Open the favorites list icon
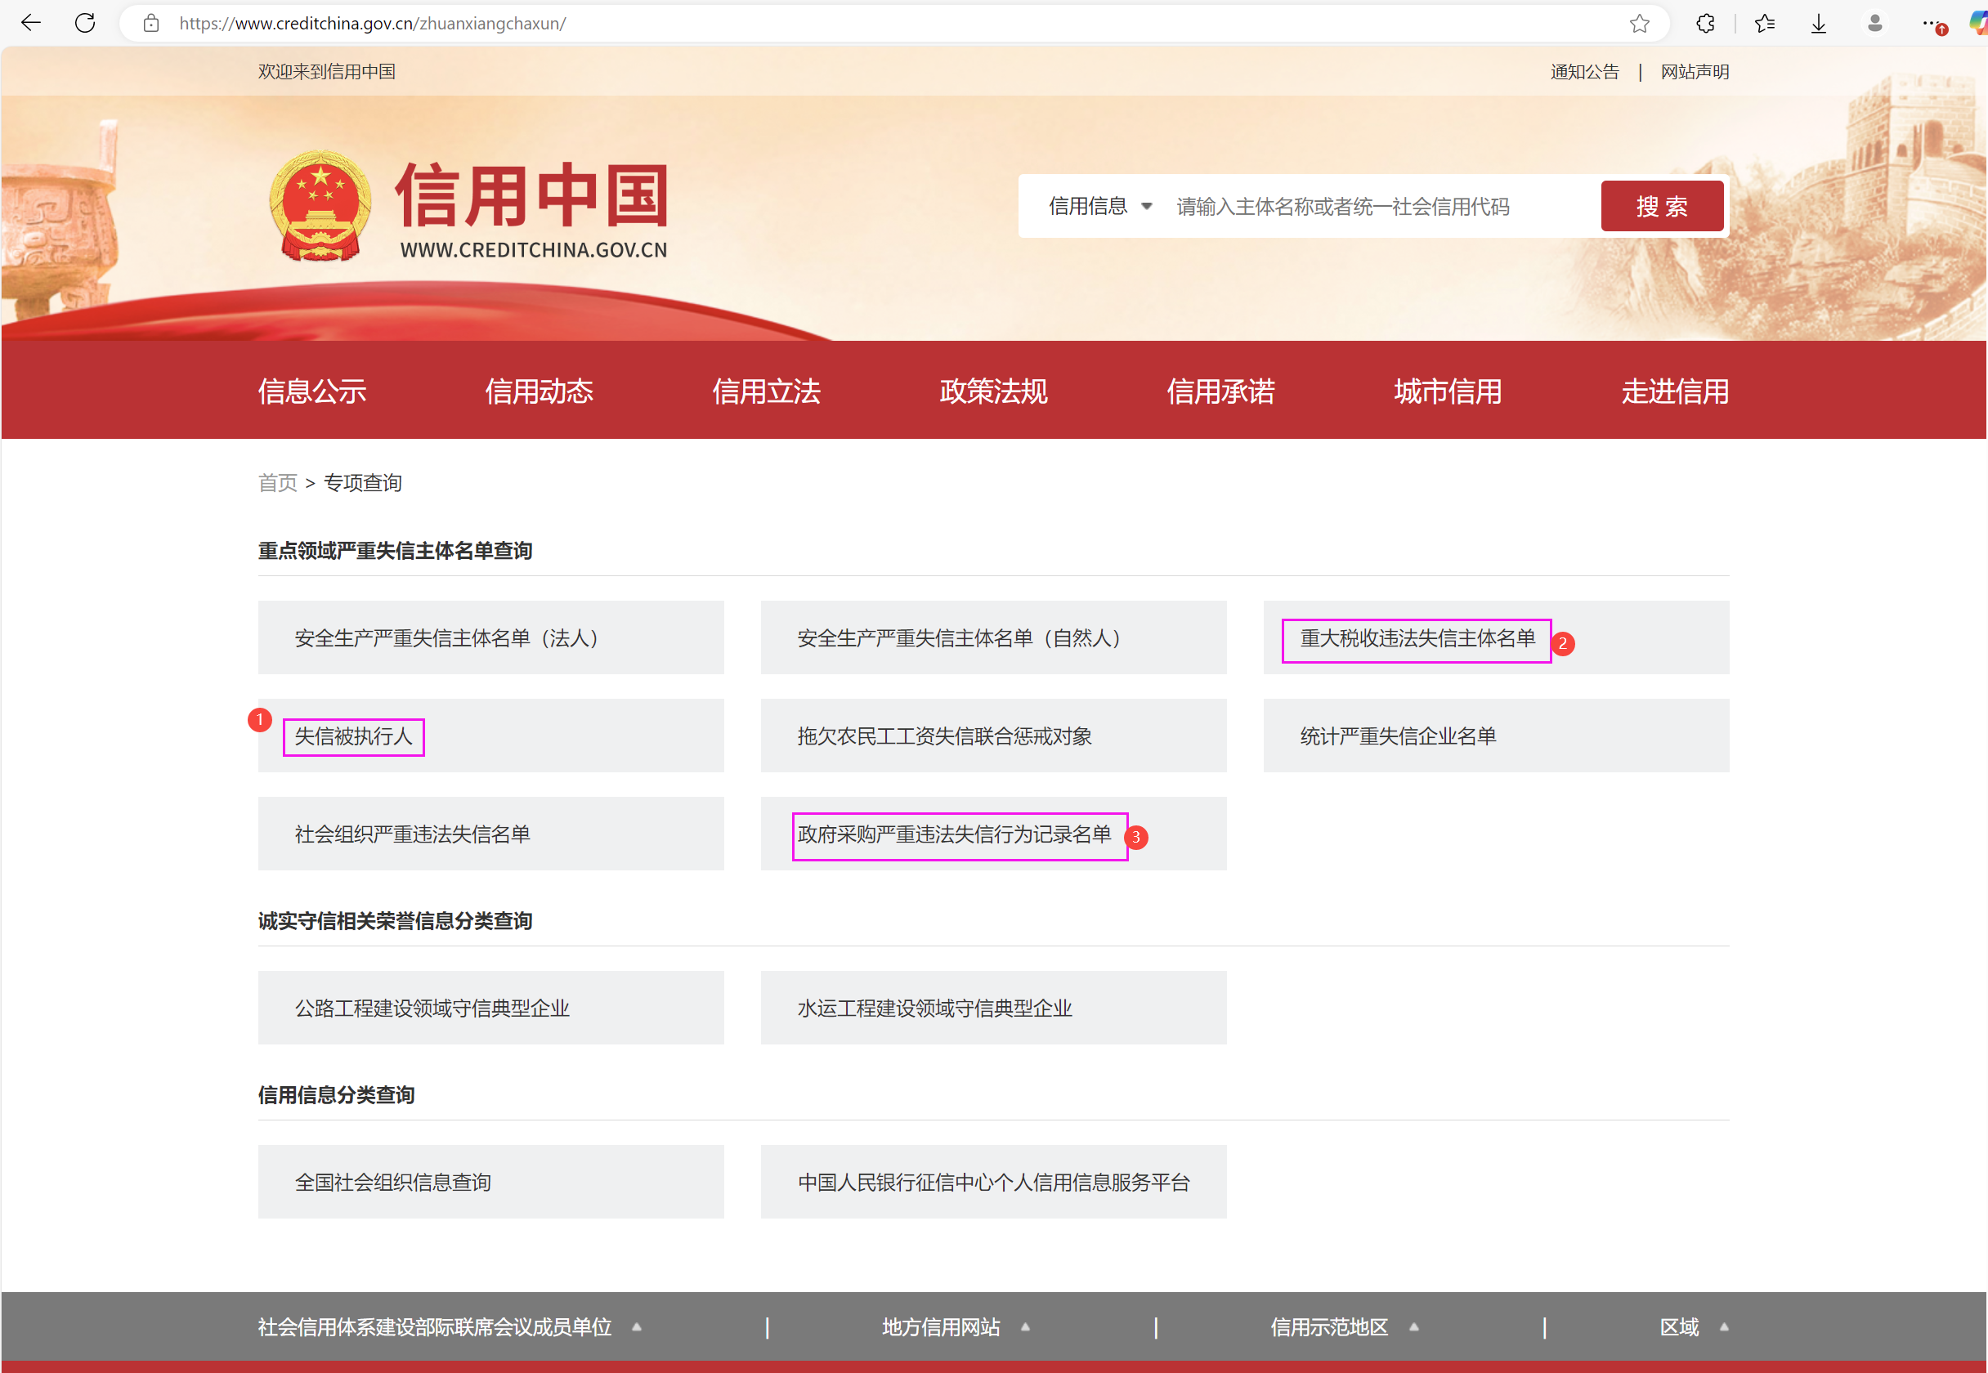 (1764, 23)
